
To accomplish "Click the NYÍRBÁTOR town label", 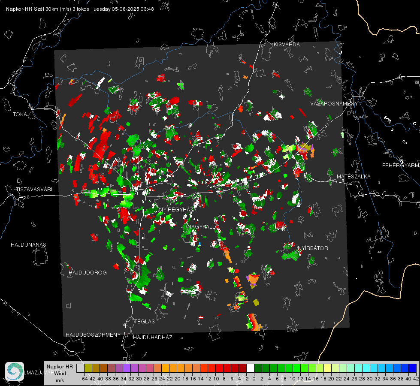I will [313, 248].
